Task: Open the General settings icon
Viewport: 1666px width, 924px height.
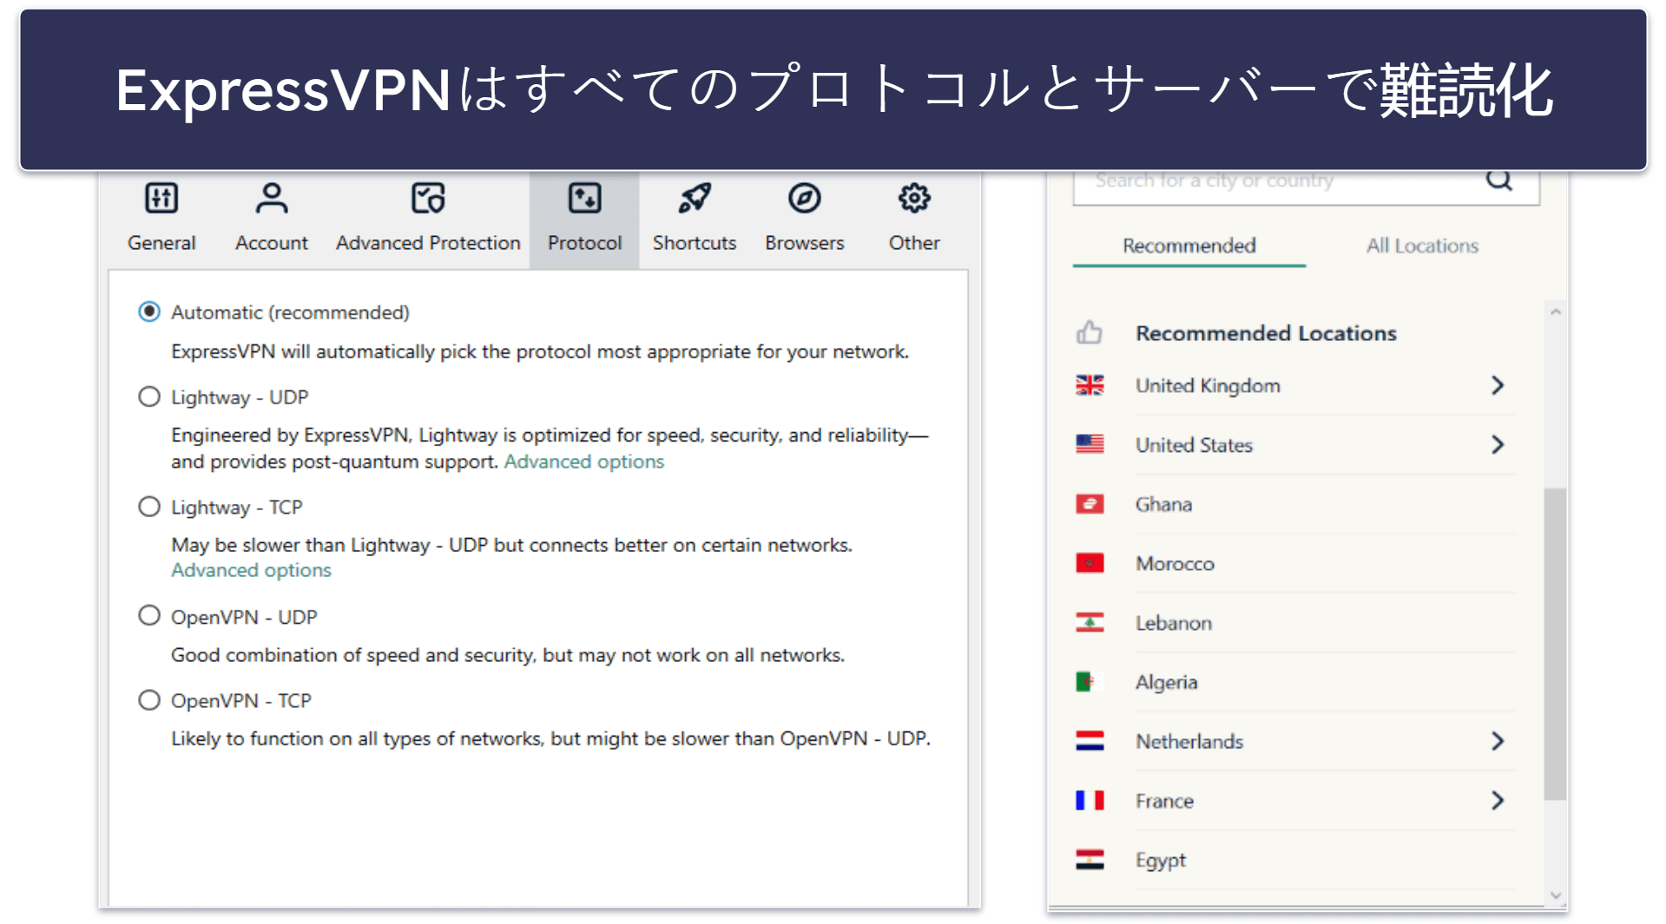Action: tap(161, 199)
